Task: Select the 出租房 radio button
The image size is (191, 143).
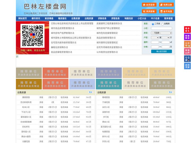Action: click(x=162, y=24)
